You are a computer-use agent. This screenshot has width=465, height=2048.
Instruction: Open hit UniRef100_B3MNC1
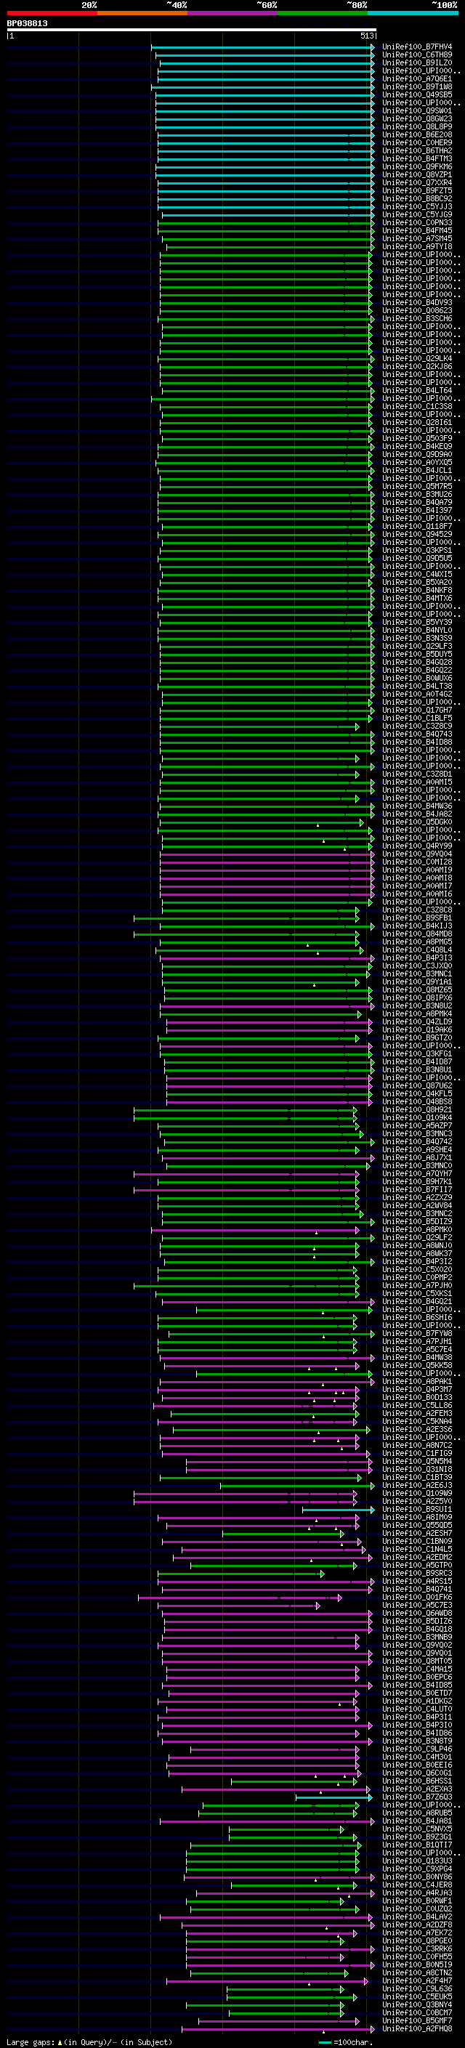[x=417, y=974]
